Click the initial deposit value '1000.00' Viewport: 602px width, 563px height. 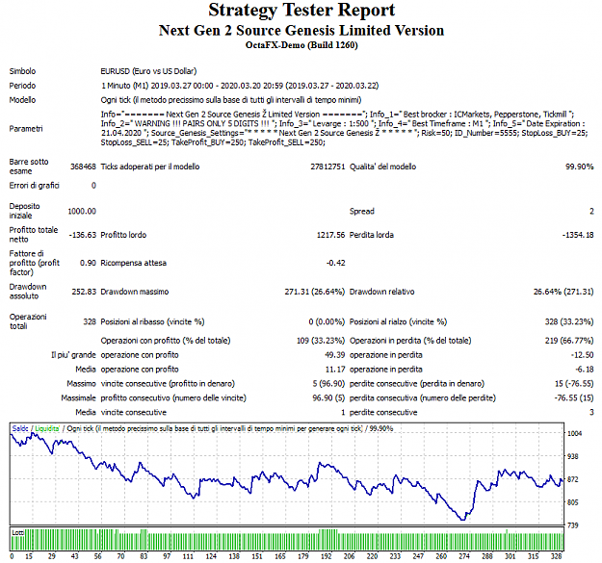pyautogui.click(x=82, y=211)
